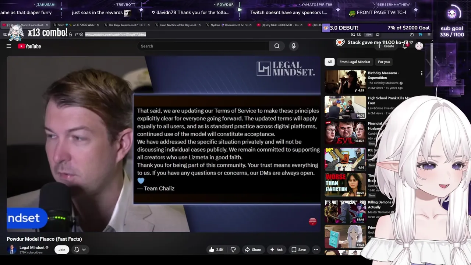Close The Onyx Awards tab

(x=149, y=25)
